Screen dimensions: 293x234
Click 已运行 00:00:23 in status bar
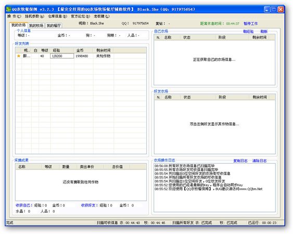pos(262,223)
